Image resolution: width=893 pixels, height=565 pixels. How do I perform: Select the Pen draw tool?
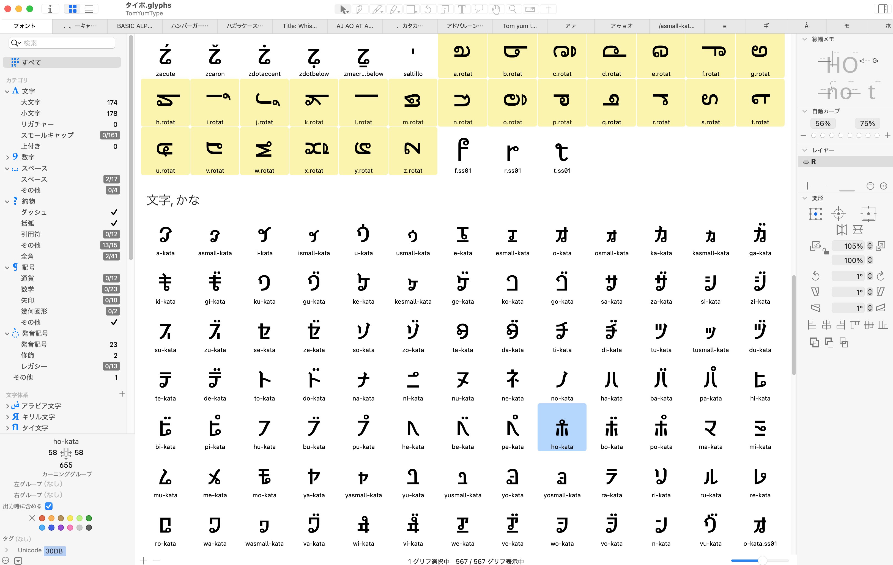359,9
